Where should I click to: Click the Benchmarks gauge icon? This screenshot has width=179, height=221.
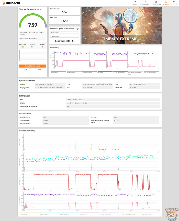tap(144, 2)
